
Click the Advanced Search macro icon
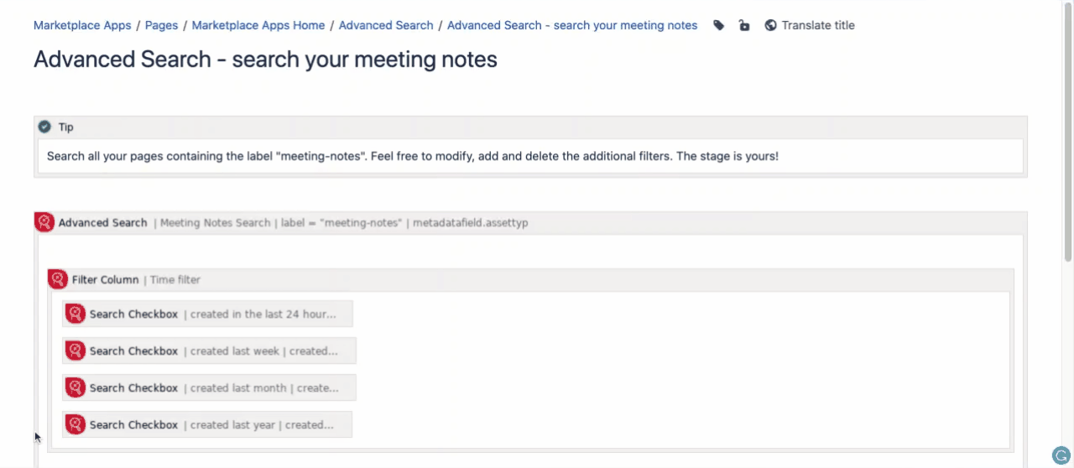click(x=44, y=222)
